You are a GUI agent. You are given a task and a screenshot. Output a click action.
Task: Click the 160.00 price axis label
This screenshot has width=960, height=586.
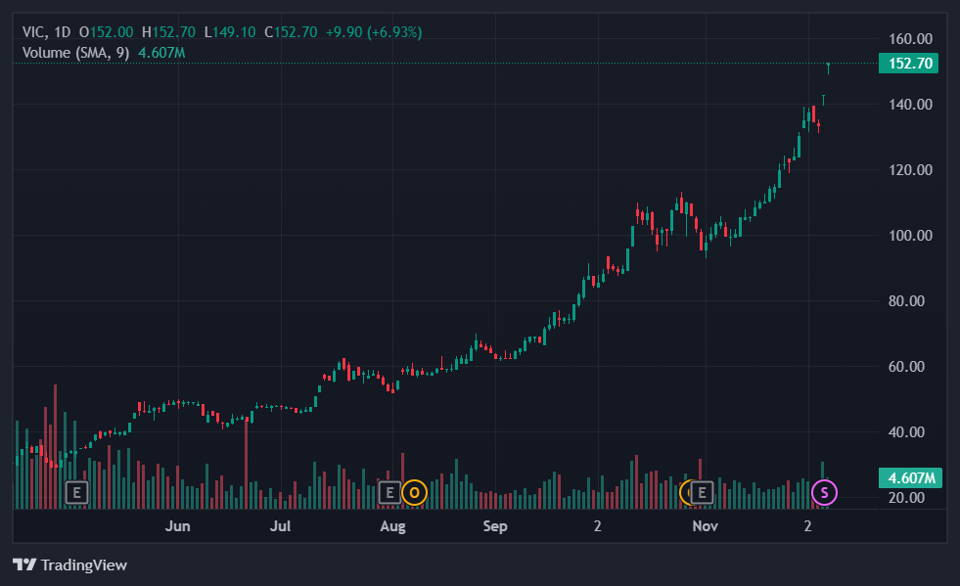(x=908, y=39)
